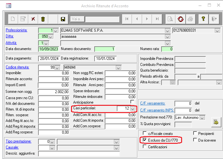Screen dimensions: 223x159
Task: Click the Somme non sogg. field
Action: click(x=54, y=92)
